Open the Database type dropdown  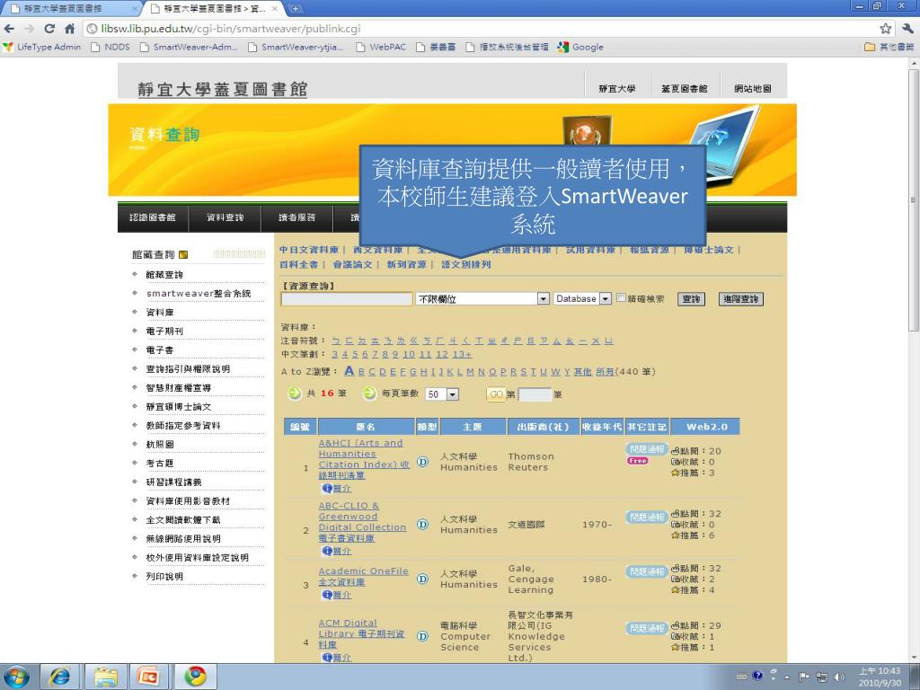tap(606, 298)
